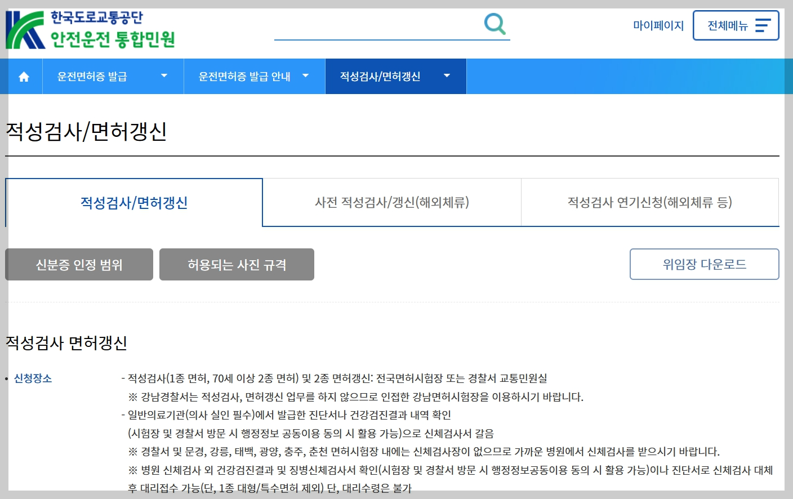Screen dimensions: 793x499
Task: Expand the 운전면허증 발급 안내 dropdown arrow
Action: pyautogui.click(x=305, y=75)
